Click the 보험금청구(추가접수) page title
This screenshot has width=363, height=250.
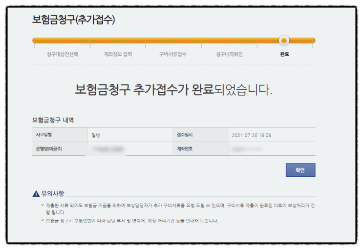(x=73, y=19)
